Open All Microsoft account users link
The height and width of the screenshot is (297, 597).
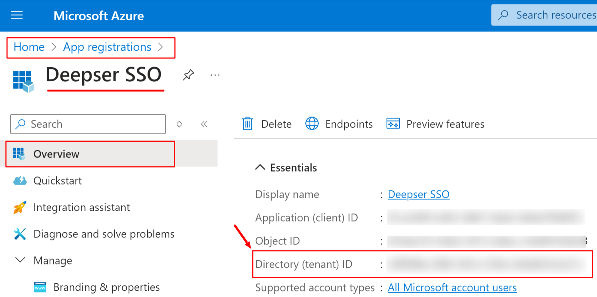tap(452, 288)
